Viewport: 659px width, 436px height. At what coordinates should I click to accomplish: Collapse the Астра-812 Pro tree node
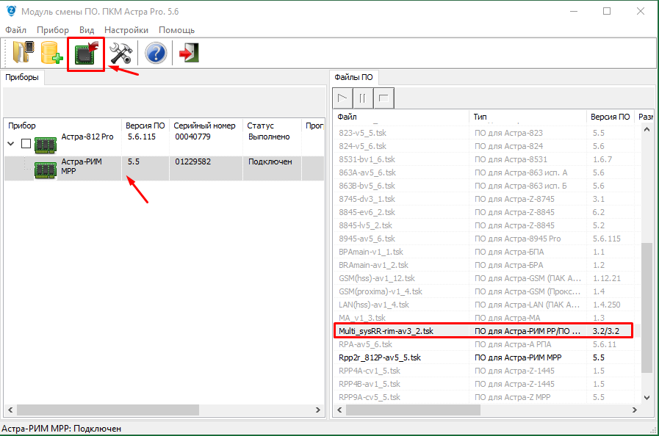[12, 143]
